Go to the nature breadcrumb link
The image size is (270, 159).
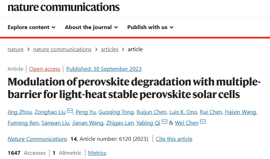click(15, 49)
